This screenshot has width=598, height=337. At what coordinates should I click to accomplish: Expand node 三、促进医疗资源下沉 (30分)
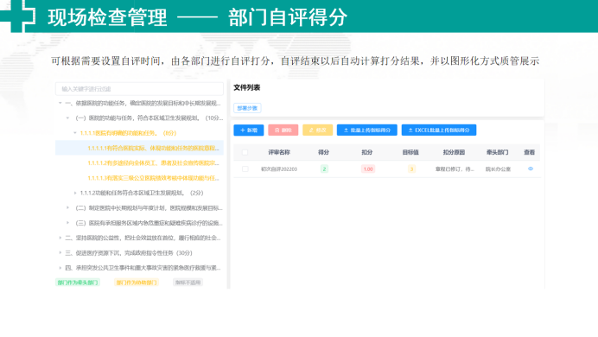pos(60,252)
